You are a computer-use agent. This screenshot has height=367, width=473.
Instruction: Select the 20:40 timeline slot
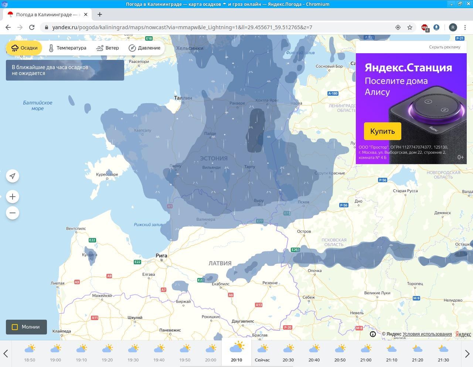314,354
